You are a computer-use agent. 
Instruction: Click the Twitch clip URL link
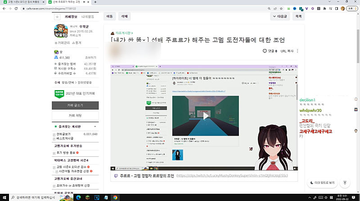point(232,176)
